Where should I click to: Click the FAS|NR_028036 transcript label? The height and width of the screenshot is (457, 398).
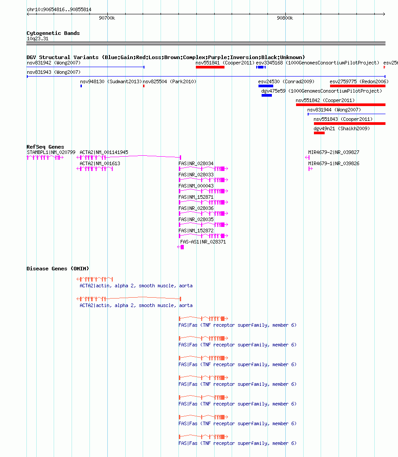[196, 208]
